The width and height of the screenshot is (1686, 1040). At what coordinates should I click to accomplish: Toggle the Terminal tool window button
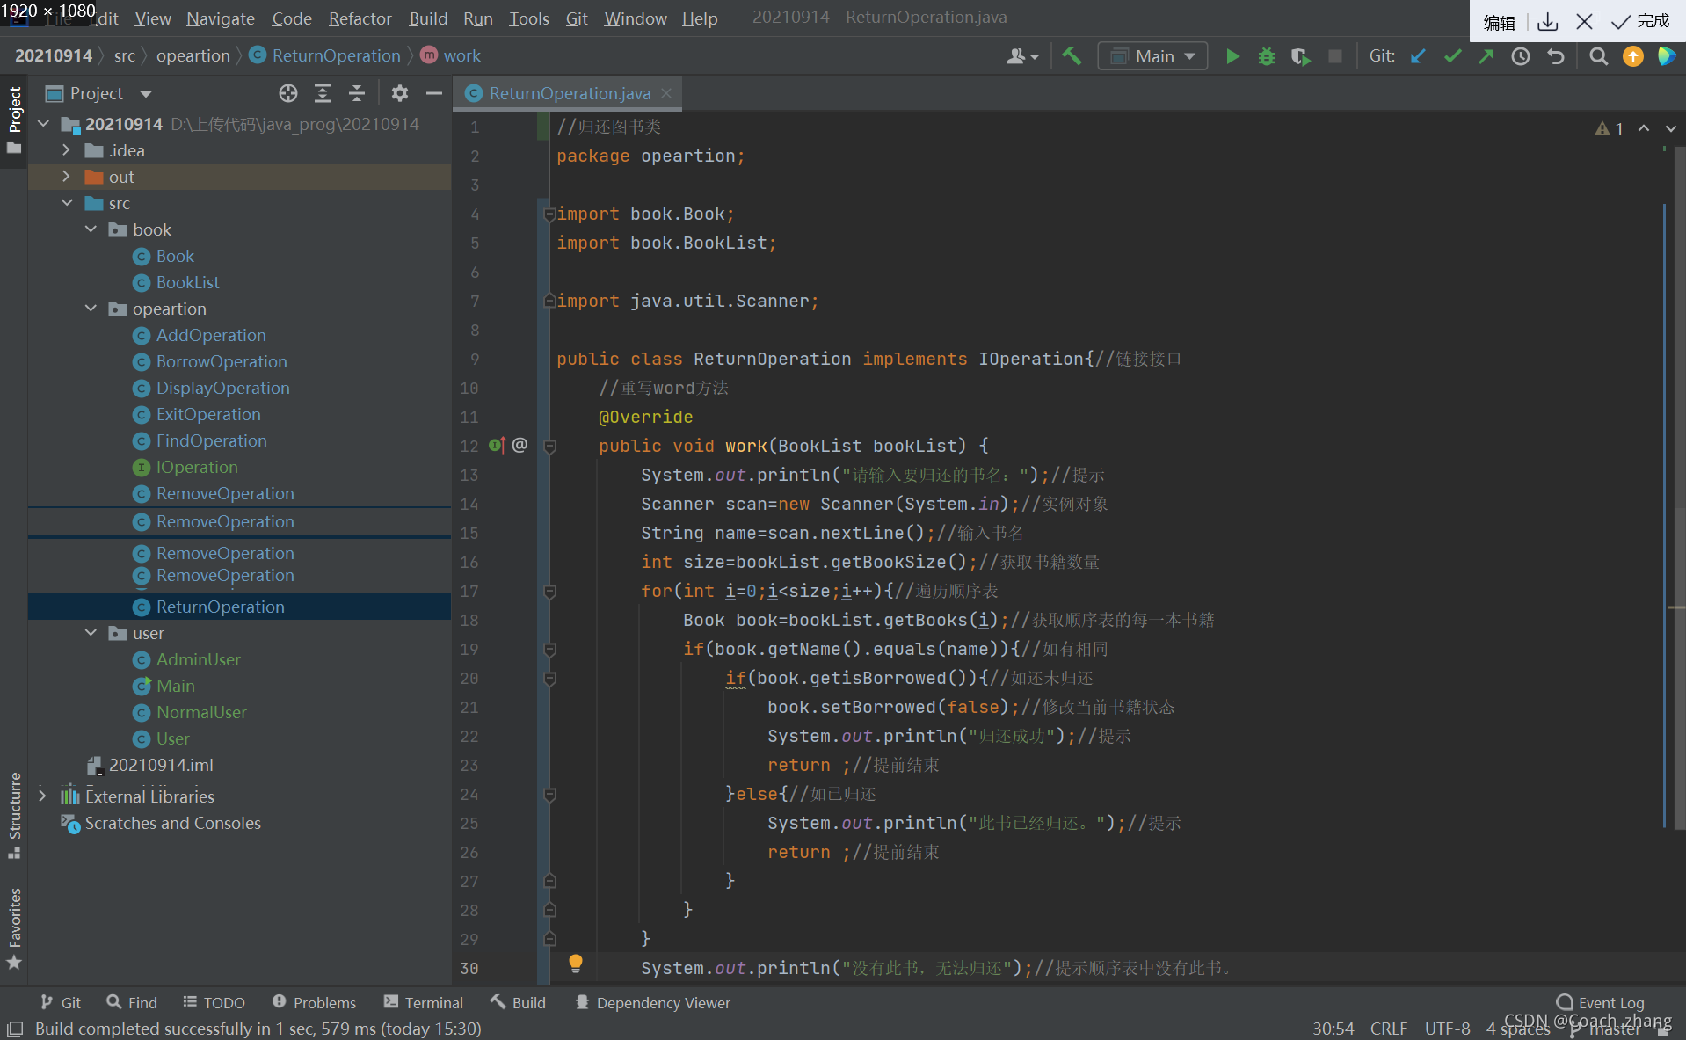point(423,1002)
